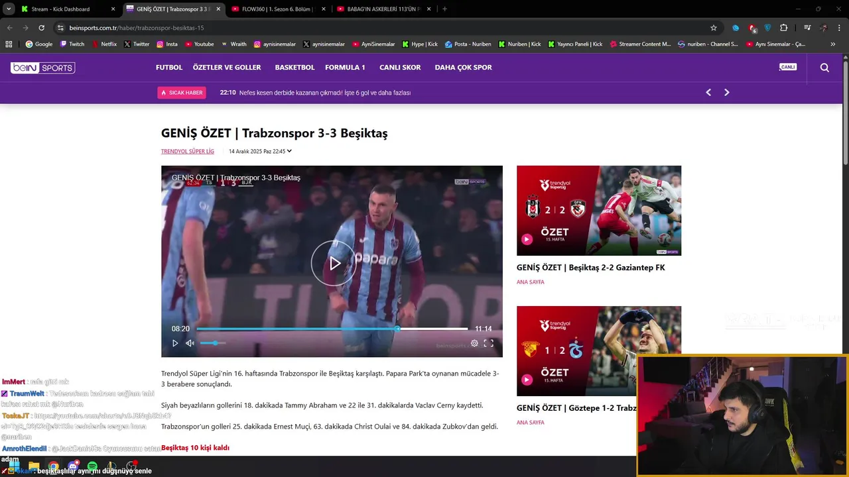
Task: Open the Streamer Content M... bookmark
Action: pyautogui.click(x=640, y=44)
